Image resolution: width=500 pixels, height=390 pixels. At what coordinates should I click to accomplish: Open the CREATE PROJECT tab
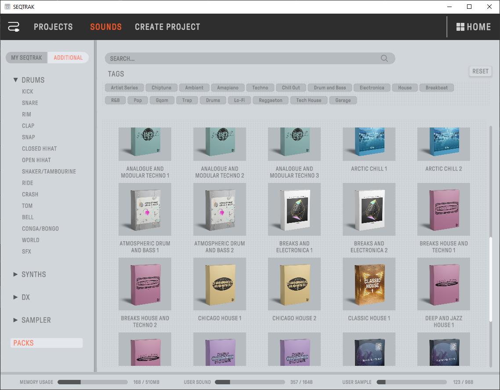[x=167, y=27]
